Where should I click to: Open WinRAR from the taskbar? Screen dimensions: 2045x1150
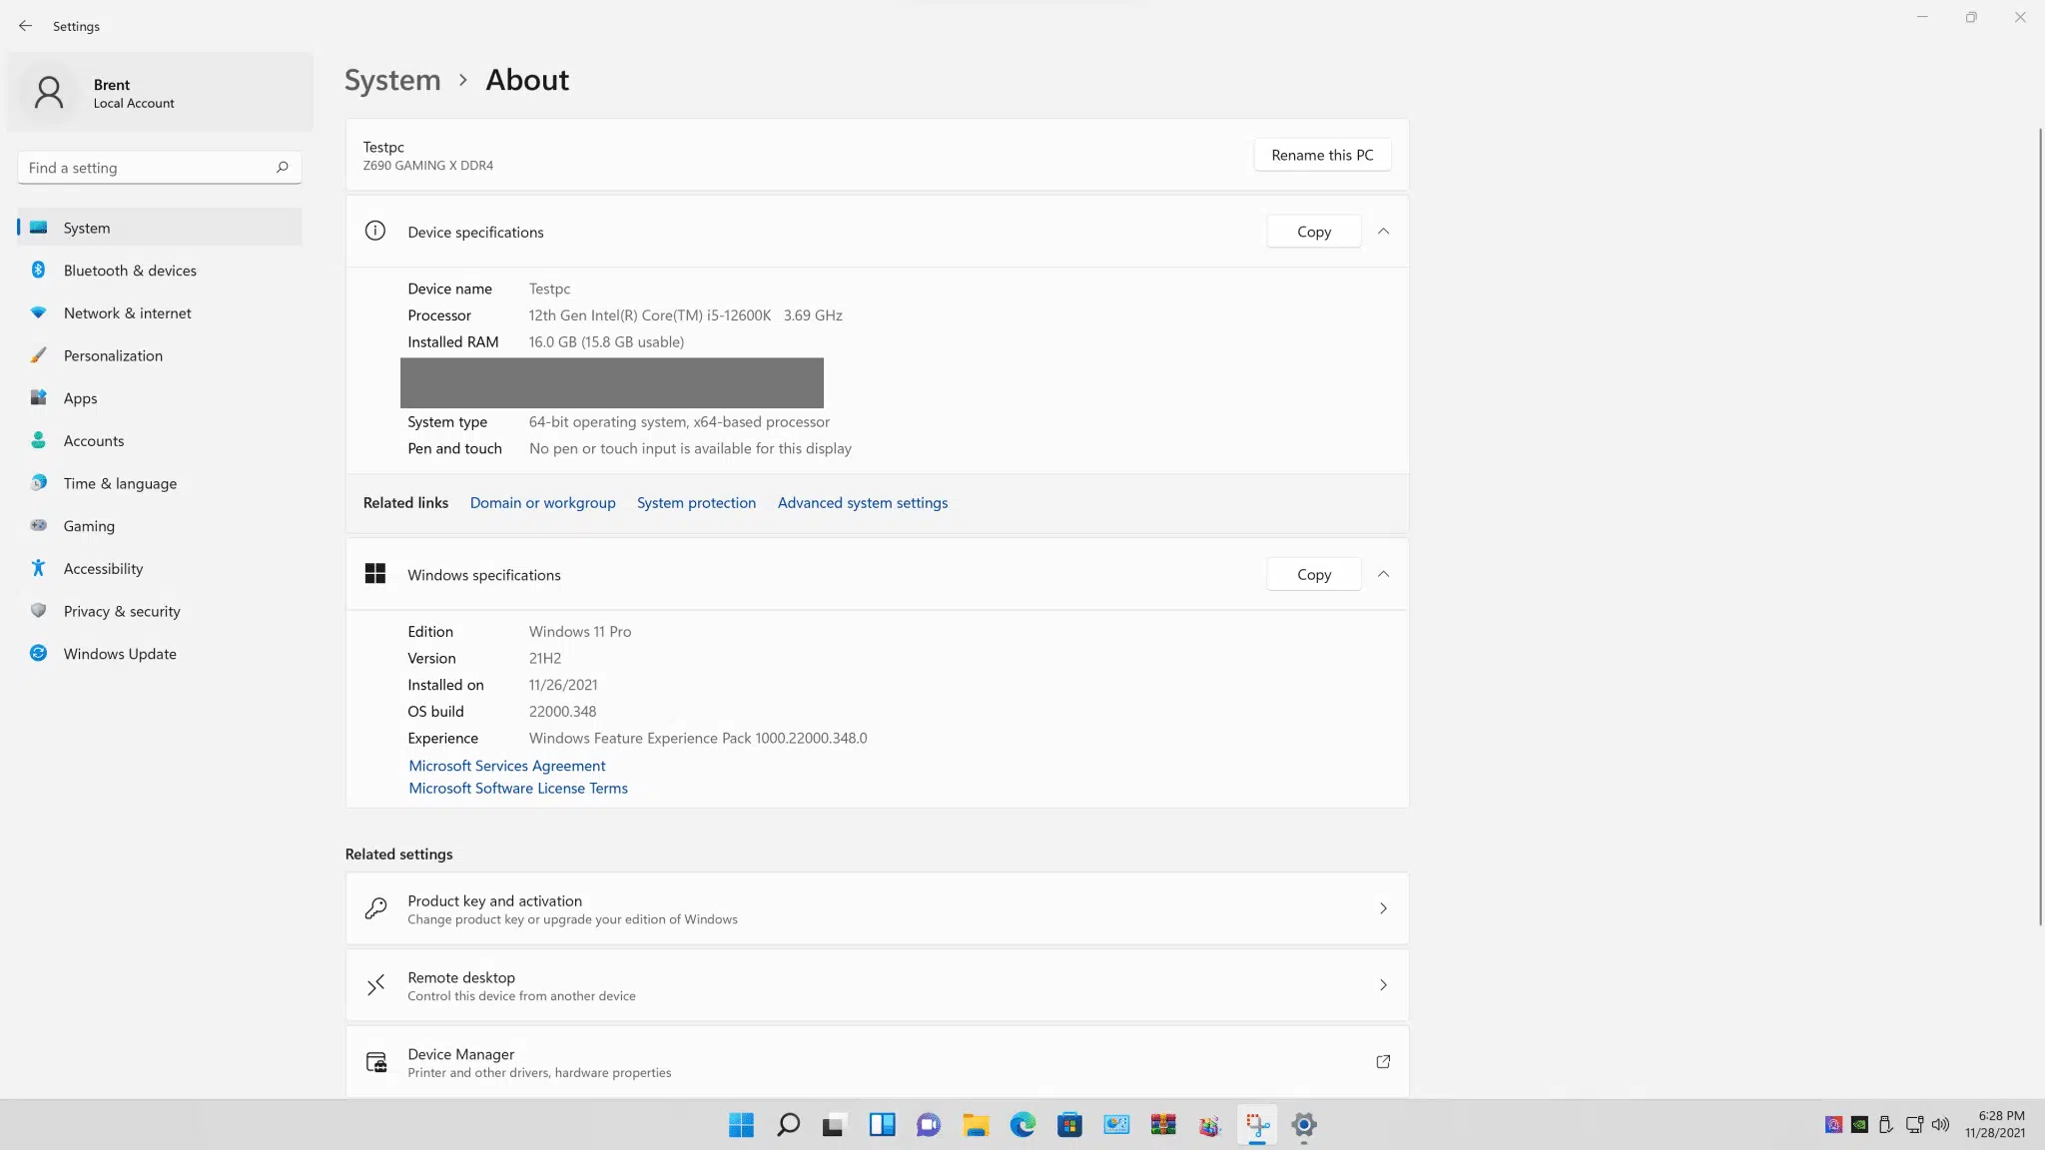tap(1163, 1125)
